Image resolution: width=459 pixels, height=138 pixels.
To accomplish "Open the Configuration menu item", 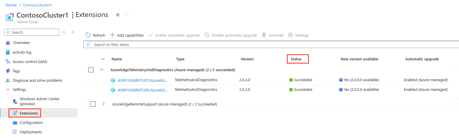I will pyautogui.click(x=31, y=123).
